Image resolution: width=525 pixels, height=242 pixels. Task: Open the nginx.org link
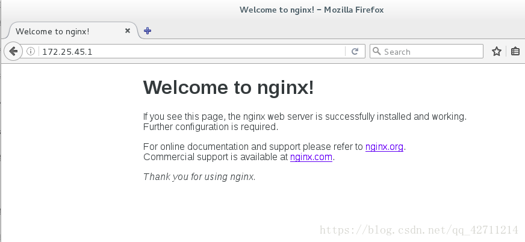(x=384, y=147)
